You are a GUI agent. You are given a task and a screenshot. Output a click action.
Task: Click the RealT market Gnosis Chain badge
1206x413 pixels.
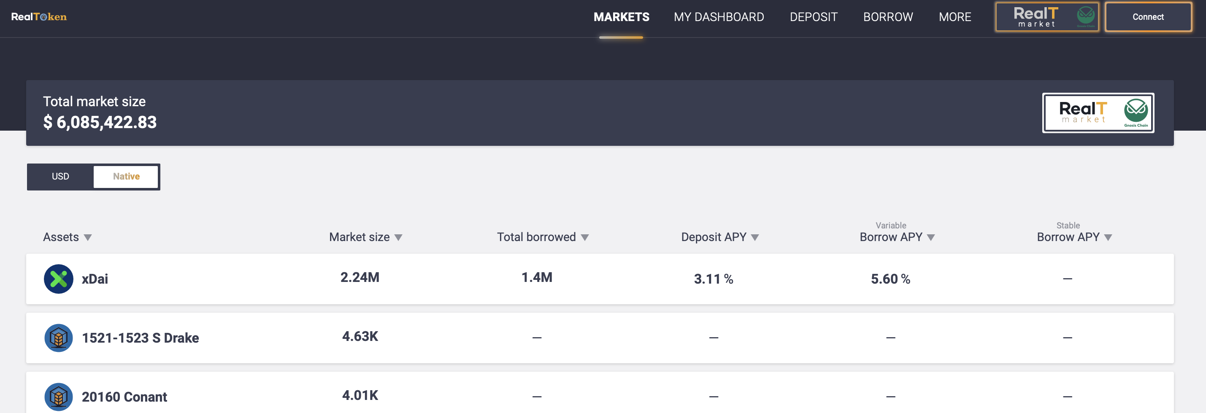1098,113
